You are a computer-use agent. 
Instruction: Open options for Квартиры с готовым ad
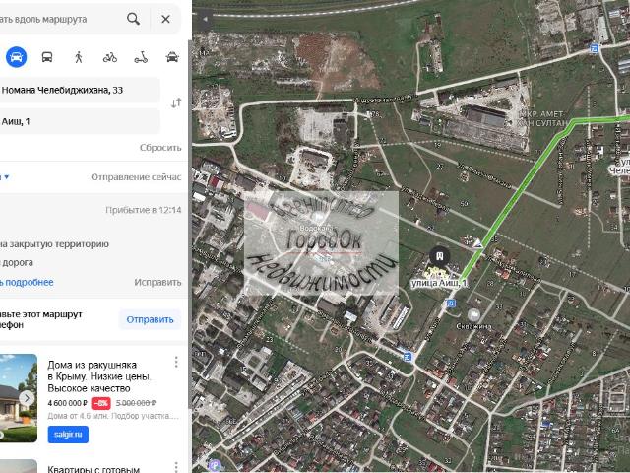coord(176,466)
